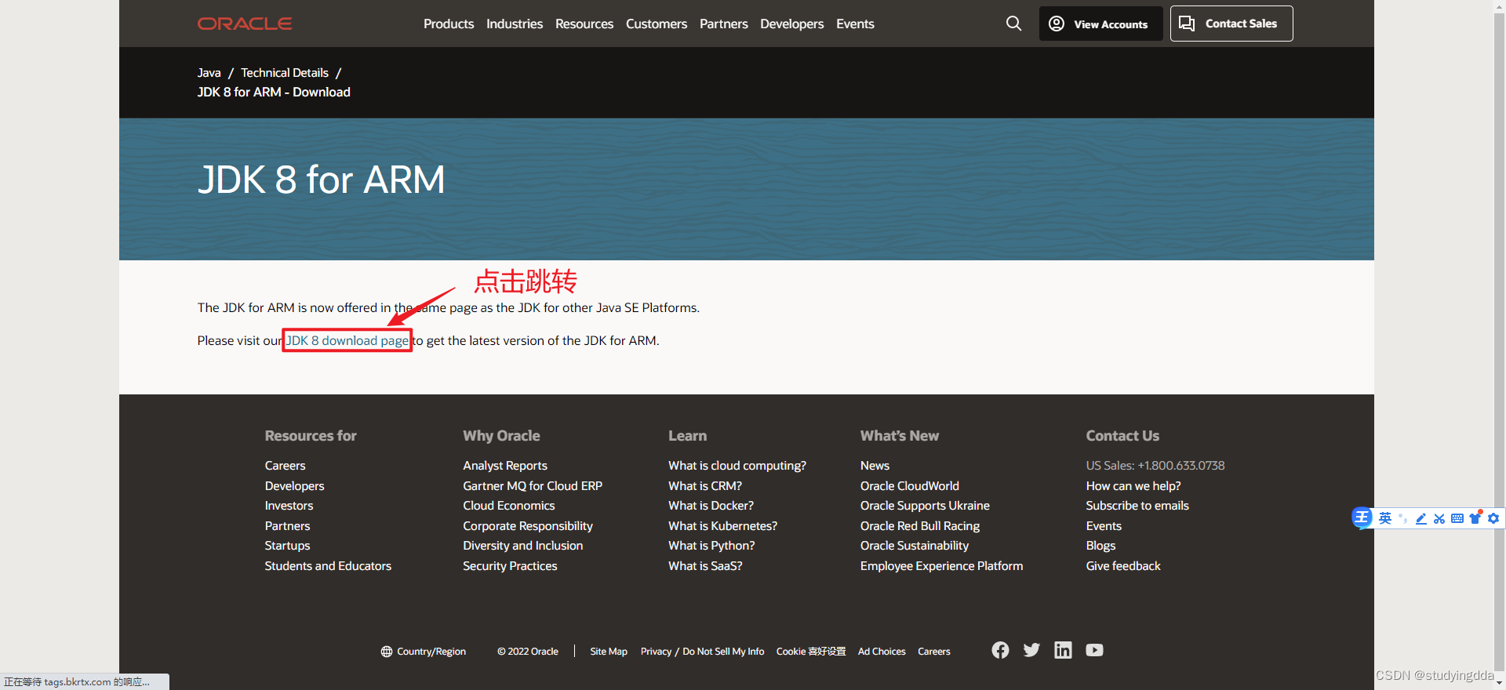This screenshot has width=1506, height=690.
Task: Open What is Python? link
Action: [711, 546]
